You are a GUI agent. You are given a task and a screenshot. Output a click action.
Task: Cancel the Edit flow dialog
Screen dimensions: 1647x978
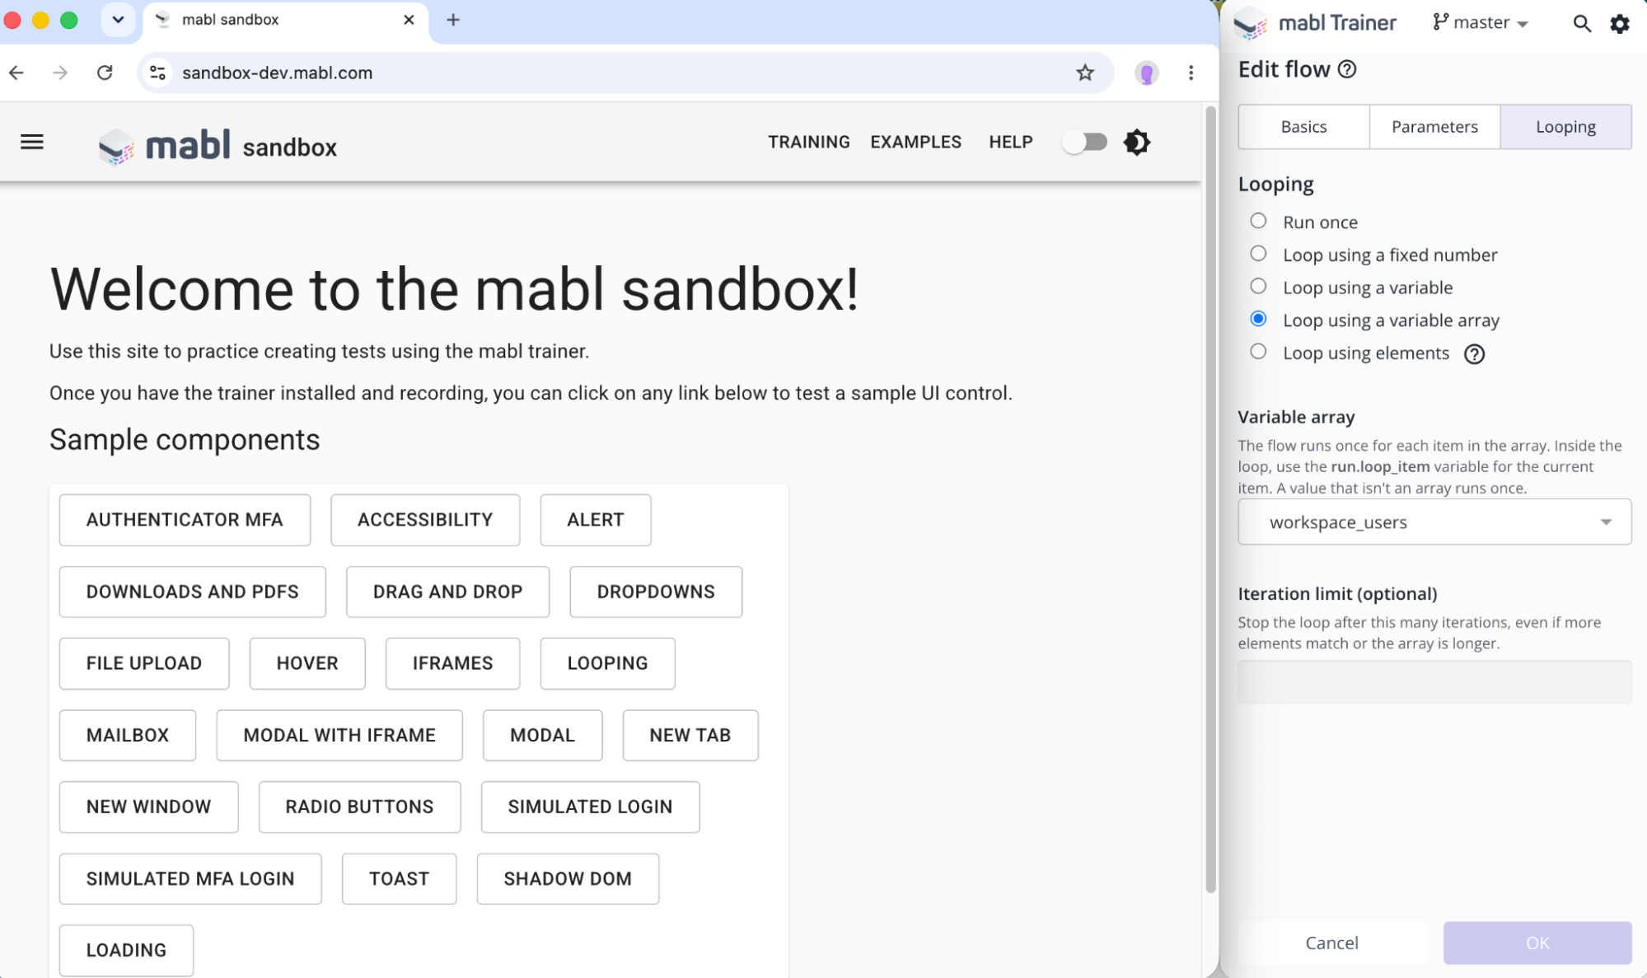point(1331,943)
